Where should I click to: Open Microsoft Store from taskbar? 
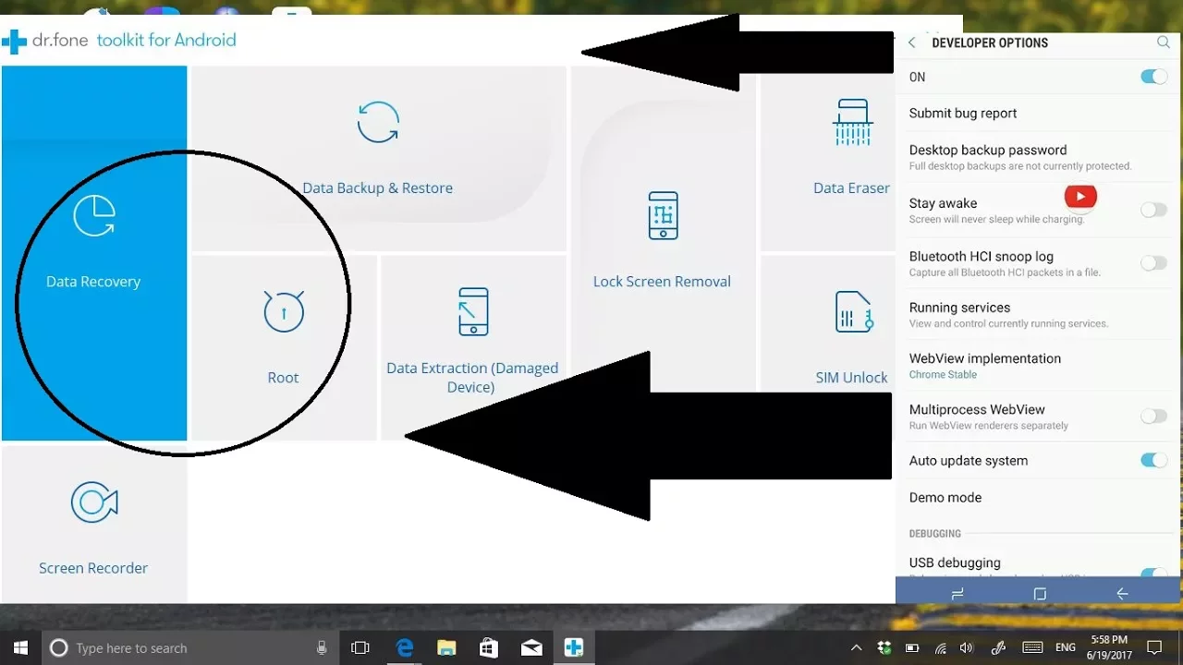pos(489,647)
